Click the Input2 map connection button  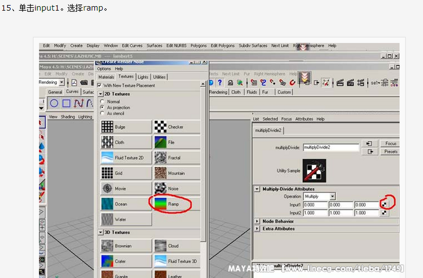tap(385, 213)
